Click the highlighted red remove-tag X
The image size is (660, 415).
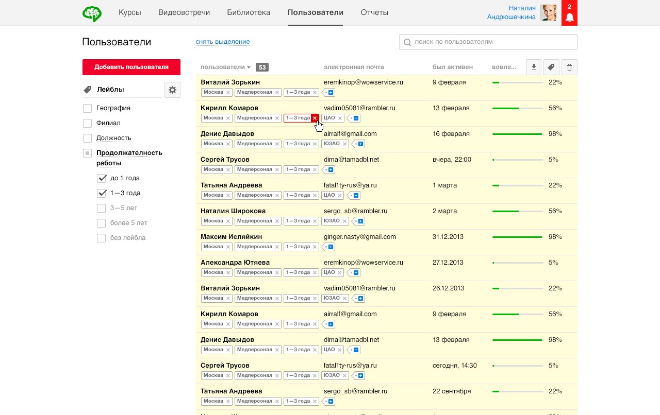pyautogui.click(x=315, y=118)
